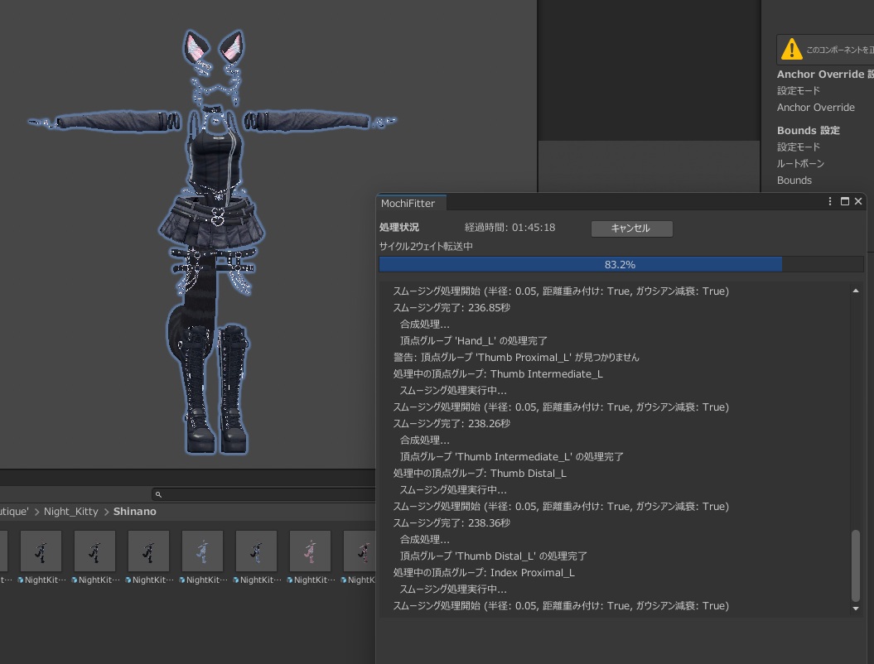Click the ルートボーン property label
This screenshot has width=874, height=664.
point(800,164)
